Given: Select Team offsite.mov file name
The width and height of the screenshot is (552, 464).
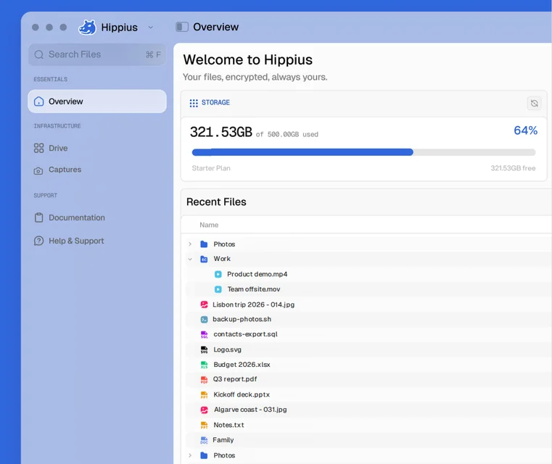Looking at the screenshot, I should pos(254,289).
